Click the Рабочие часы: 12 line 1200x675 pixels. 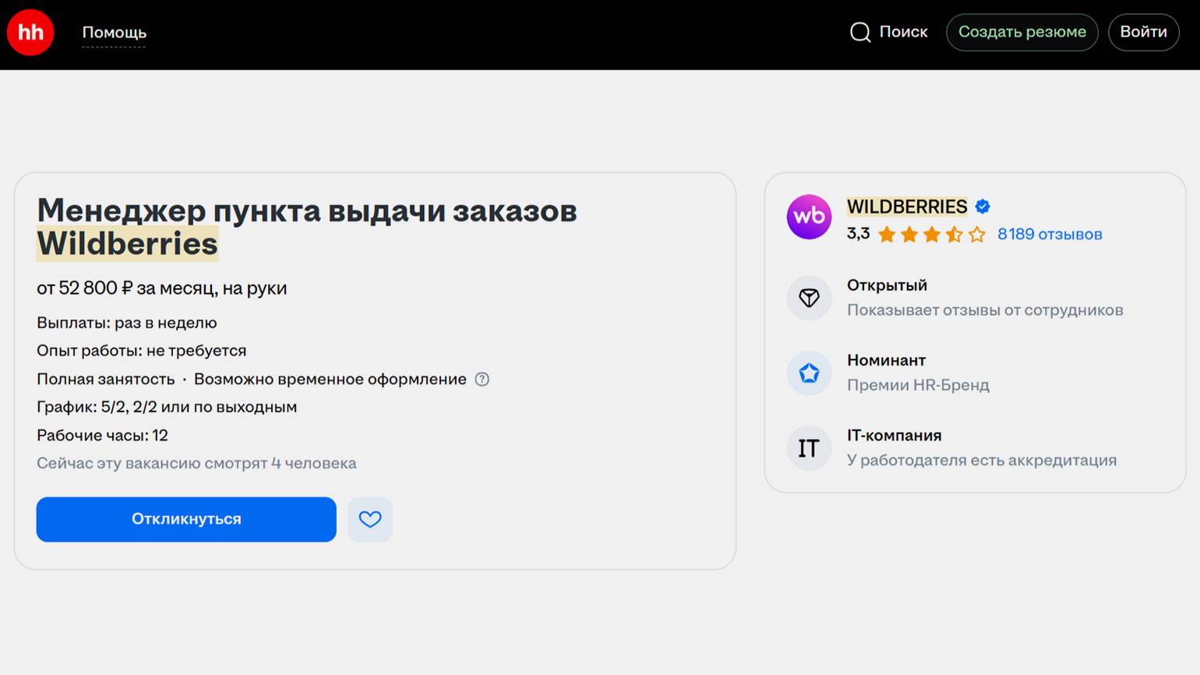[x=102, y=436]
